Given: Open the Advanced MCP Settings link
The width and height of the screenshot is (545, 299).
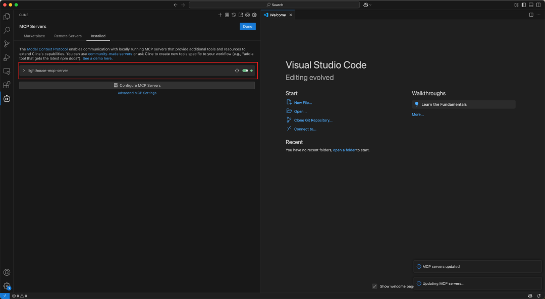Looking at the screenshot, I should [x=137, y=93].
